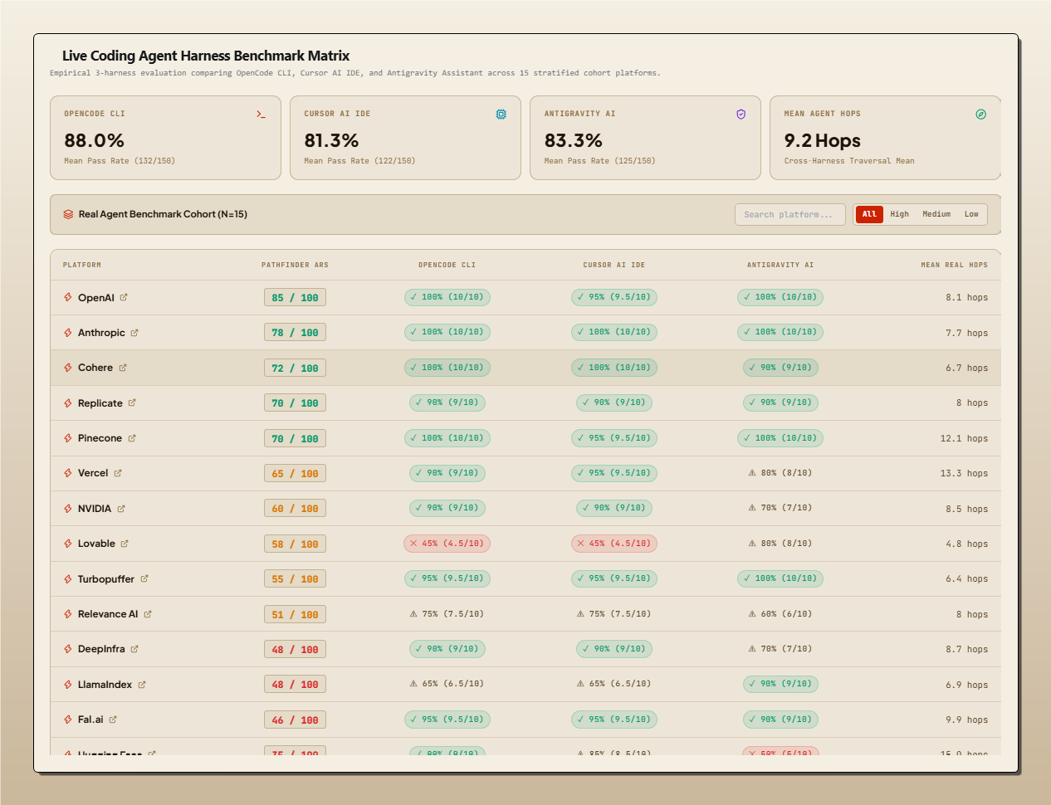This screenshot has width=1051, height=805.
Task: Click the red platform icon left of Fal.ai
Action: [x=68, y=720]
